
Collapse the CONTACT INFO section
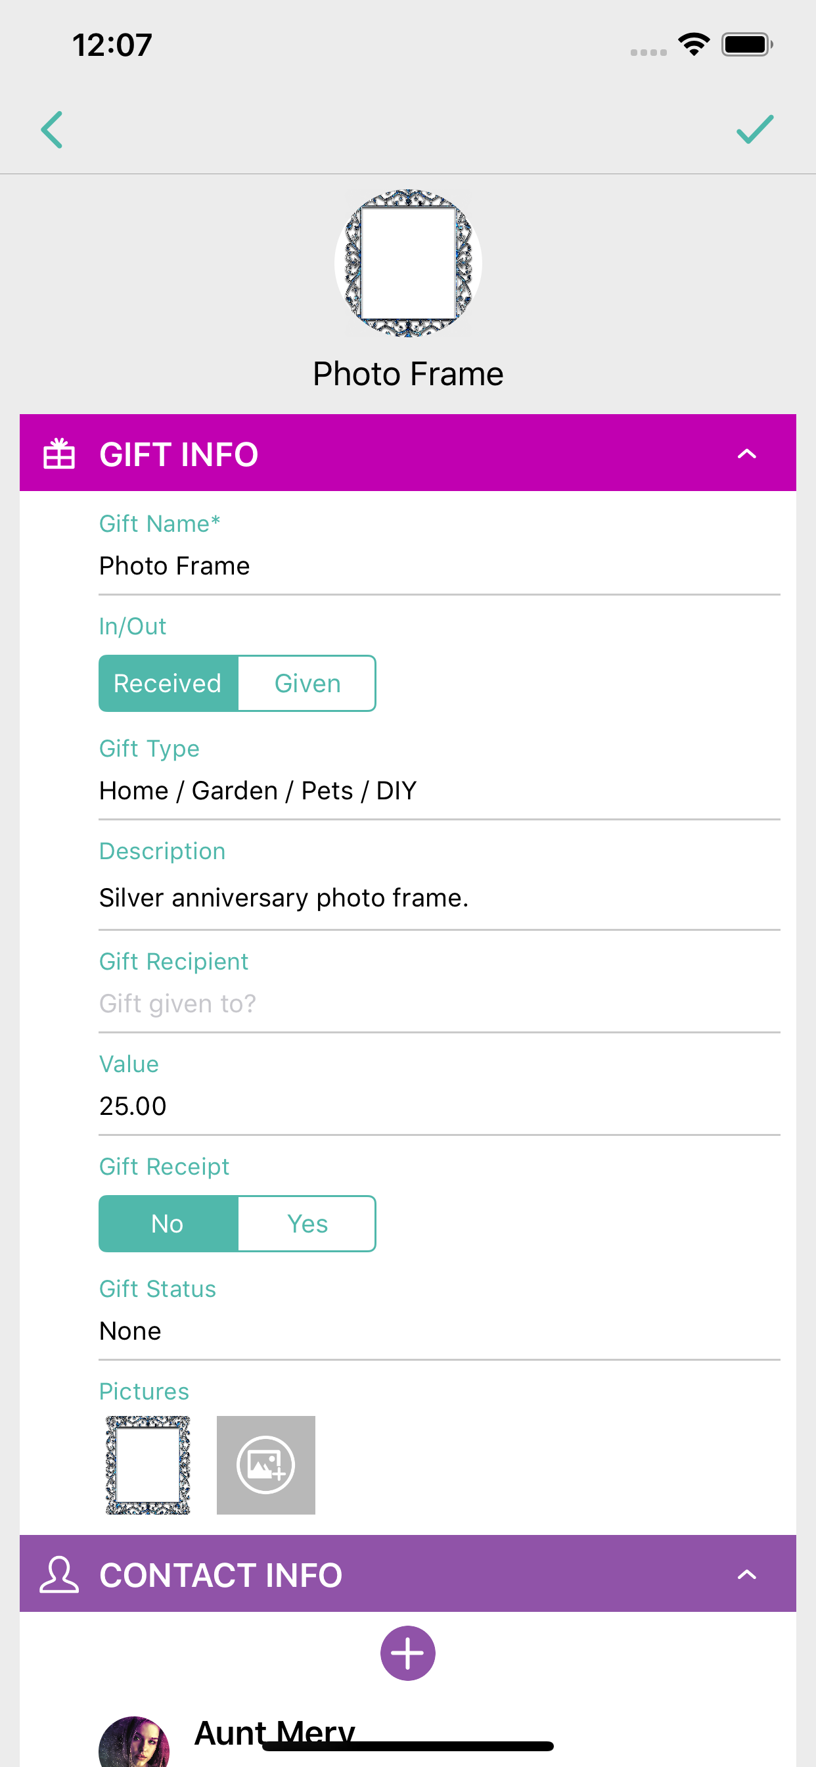[748, 1574]
